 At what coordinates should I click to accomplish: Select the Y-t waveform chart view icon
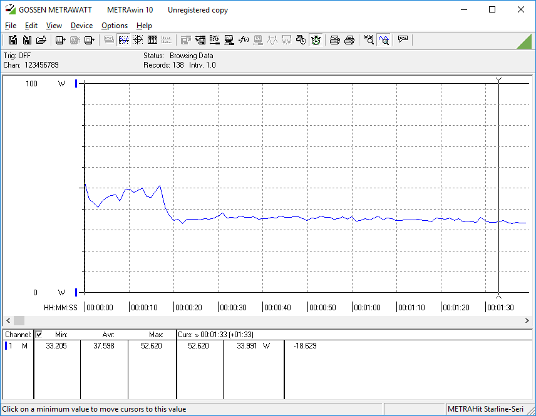(x=123, y=40)
